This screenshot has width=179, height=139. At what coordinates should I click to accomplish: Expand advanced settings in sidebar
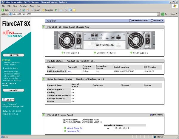pyautogui.click(x=12, y=80)
